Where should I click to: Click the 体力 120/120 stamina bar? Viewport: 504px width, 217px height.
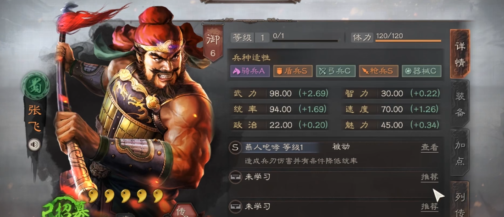pyautogui.click(x=396, y=37)
